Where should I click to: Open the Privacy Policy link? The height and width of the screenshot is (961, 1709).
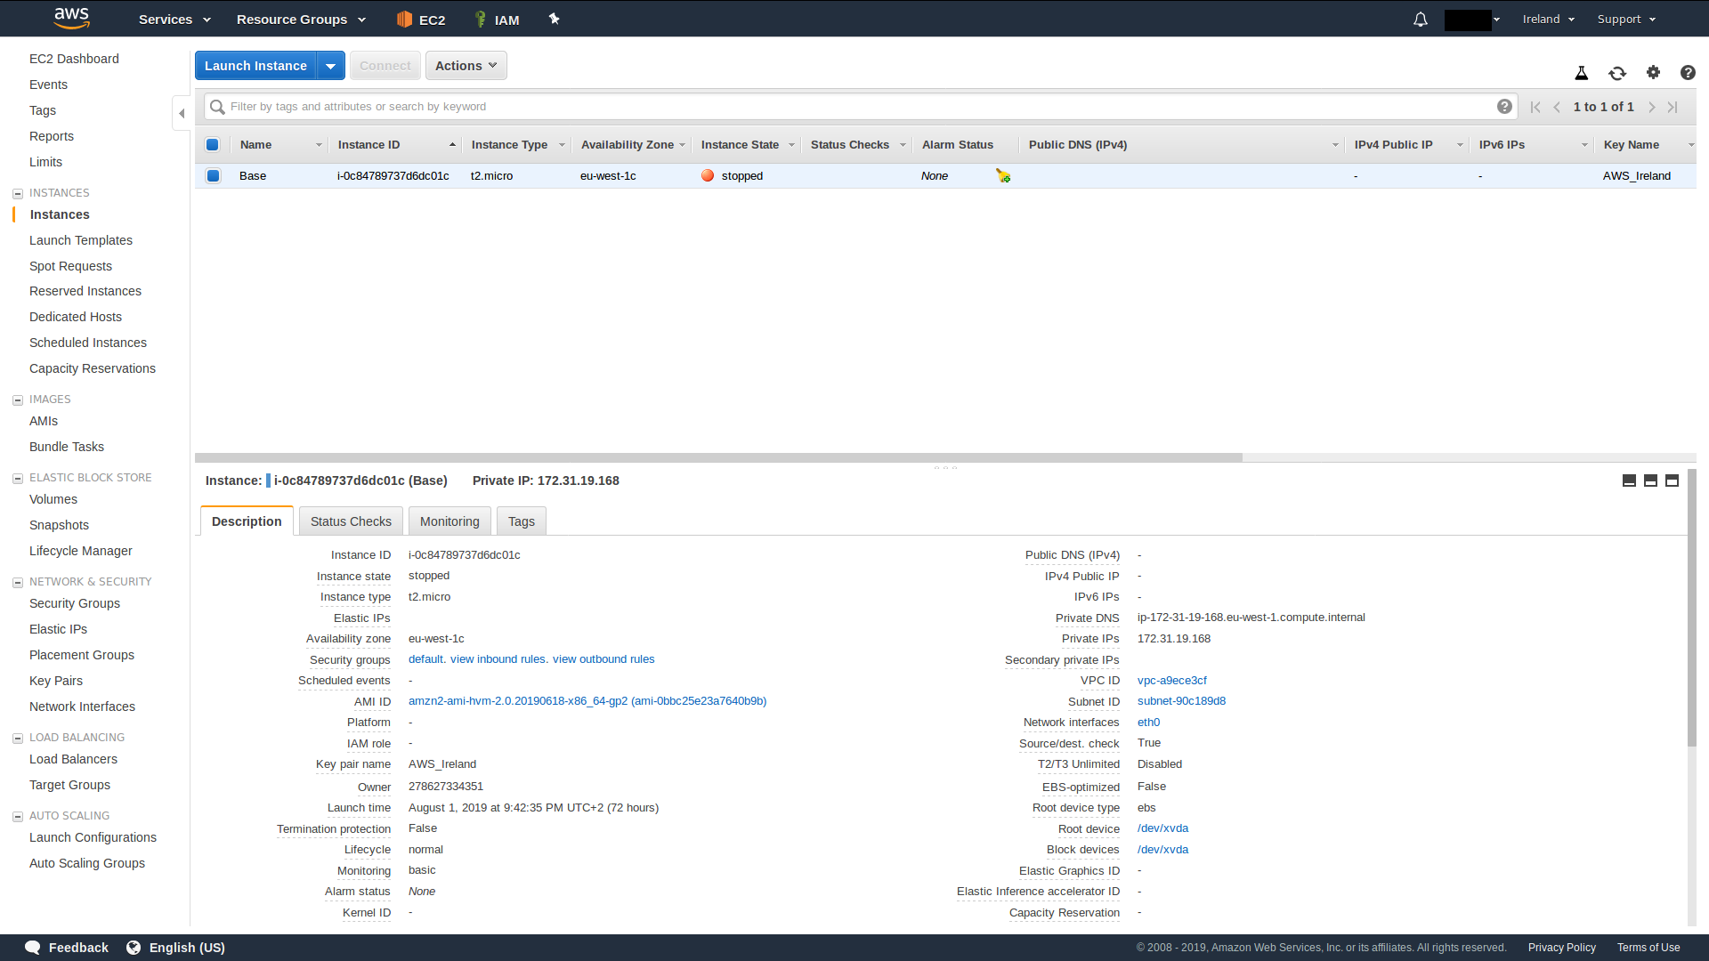[x=1562, y=948]
